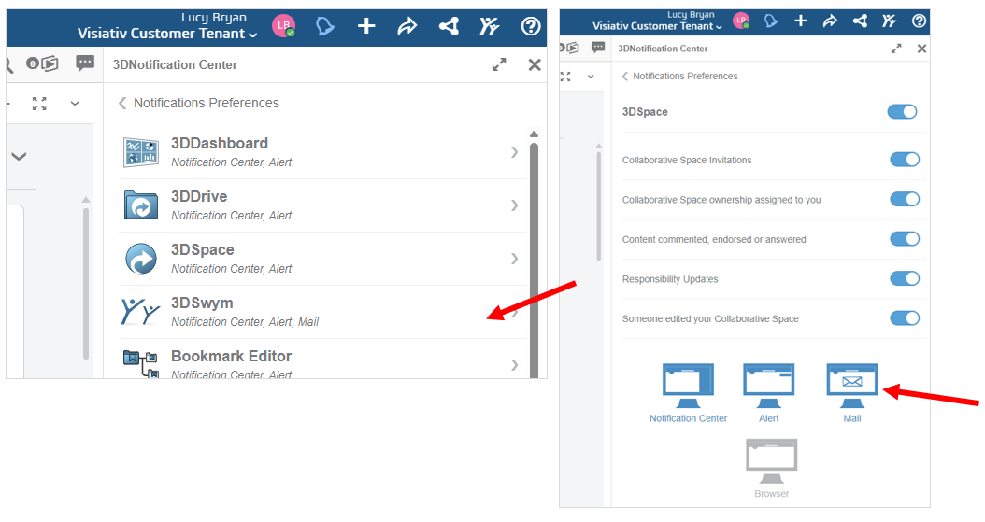Click the Bookmark Editor icon
Image resolution: width=985 pixels, height=522 pixels.
click(x=141, y=364)
